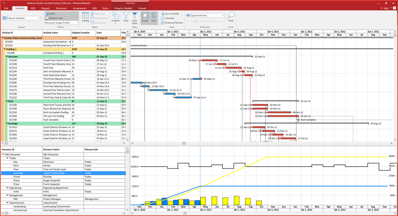Switch to the Roles tab
The height and width of the screenshot is (216, 398).
tap(106, 8)
